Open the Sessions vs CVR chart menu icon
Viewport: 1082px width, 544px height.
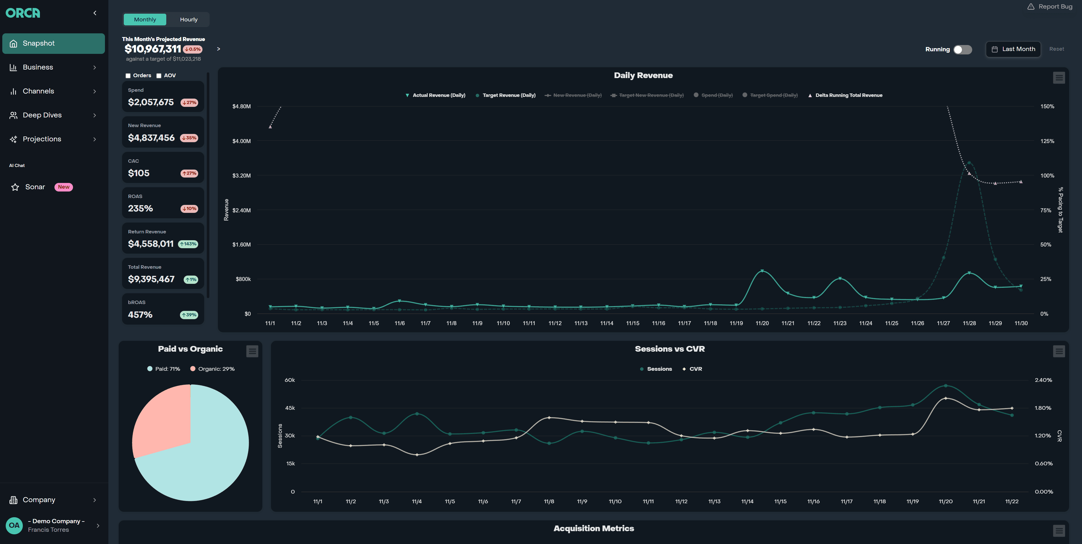[1059, 351]
